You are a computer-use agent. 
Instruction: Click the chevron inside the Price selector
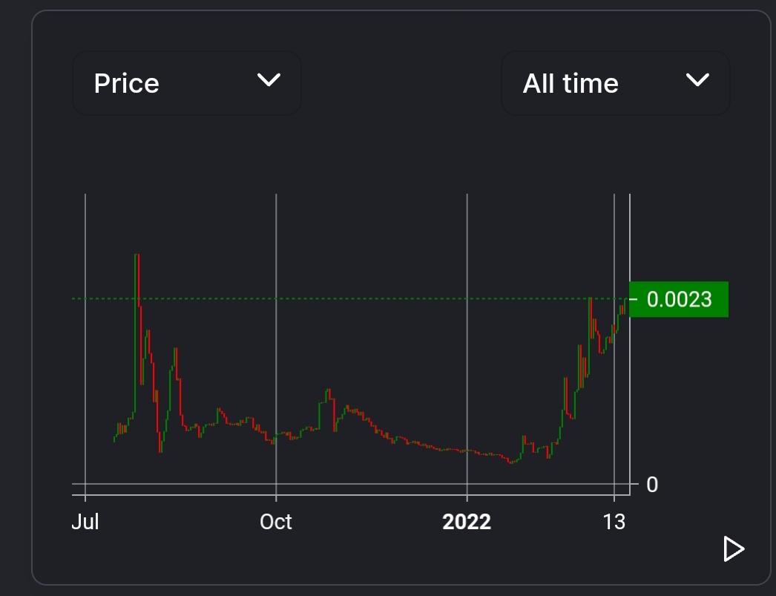269,80
